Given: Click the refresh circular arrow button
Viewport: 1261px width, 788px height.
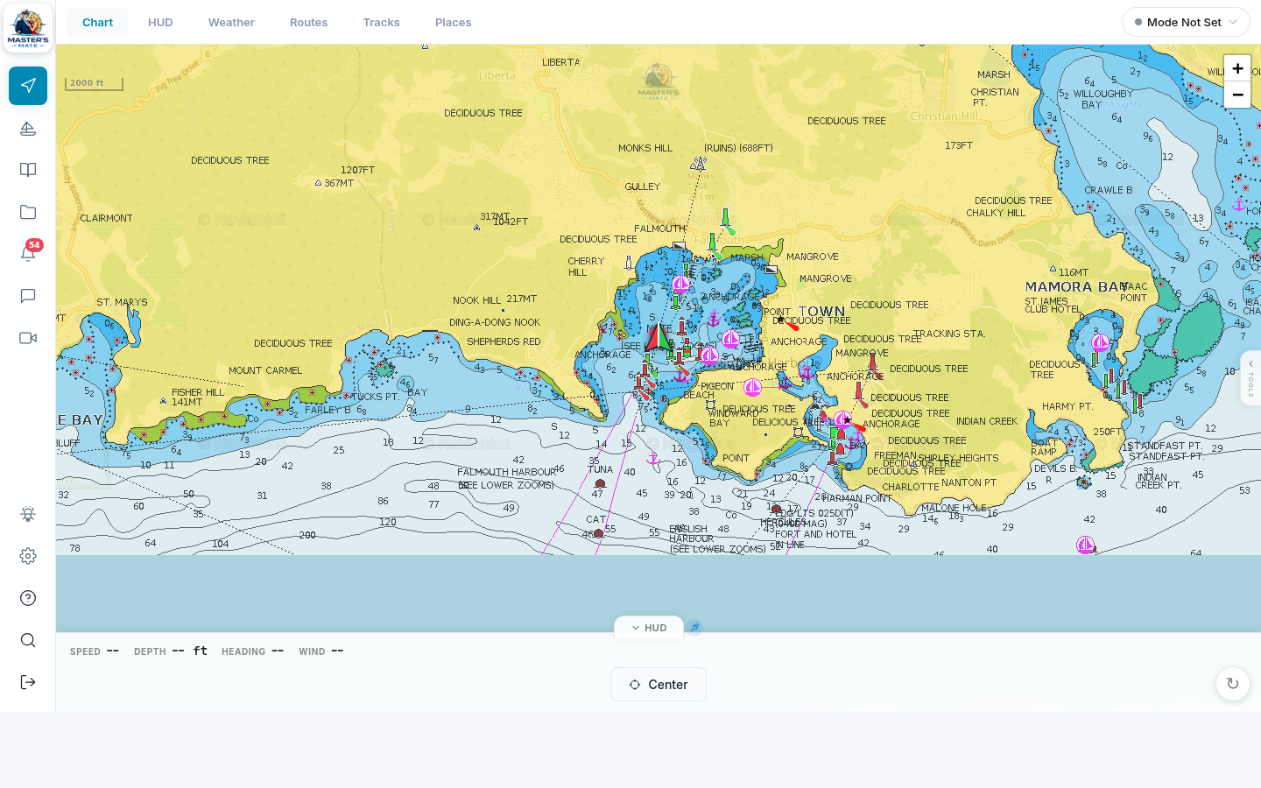Looking at the screenshot, I should pos(1233,684).
